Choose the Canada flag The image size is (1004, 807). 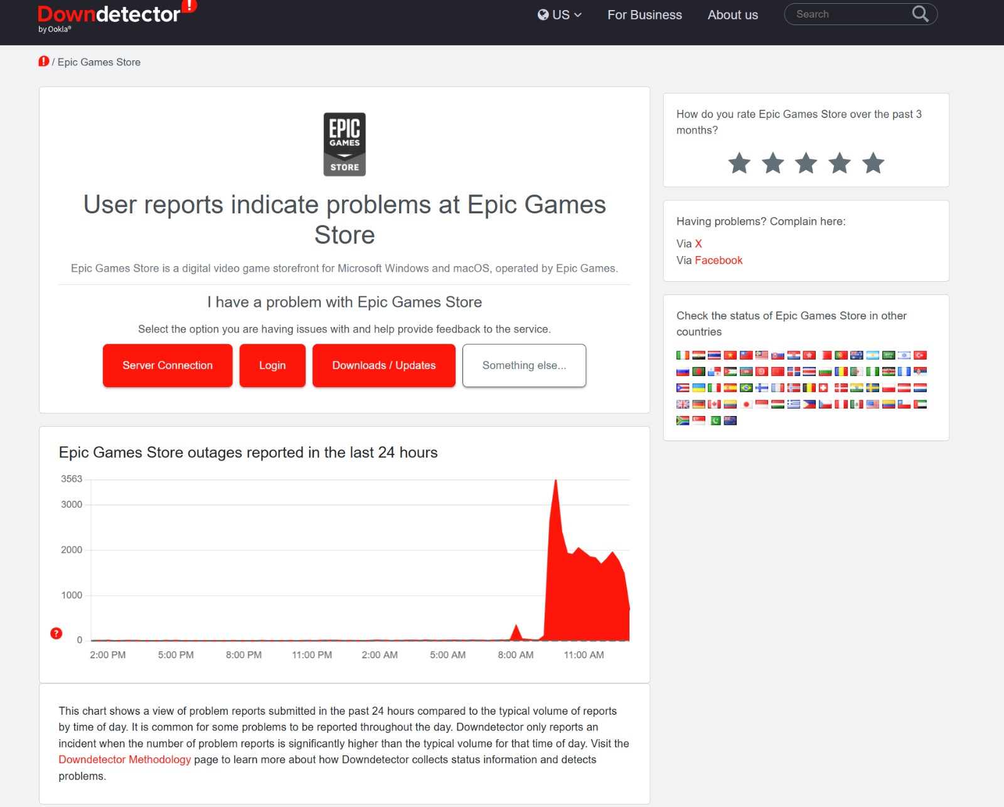click(714, 404)
